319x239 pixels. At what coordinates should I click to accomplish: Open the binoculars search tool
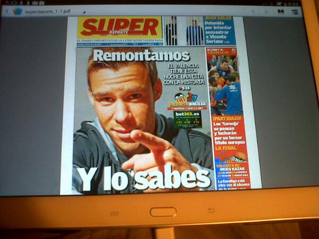[x=281, y=12]
